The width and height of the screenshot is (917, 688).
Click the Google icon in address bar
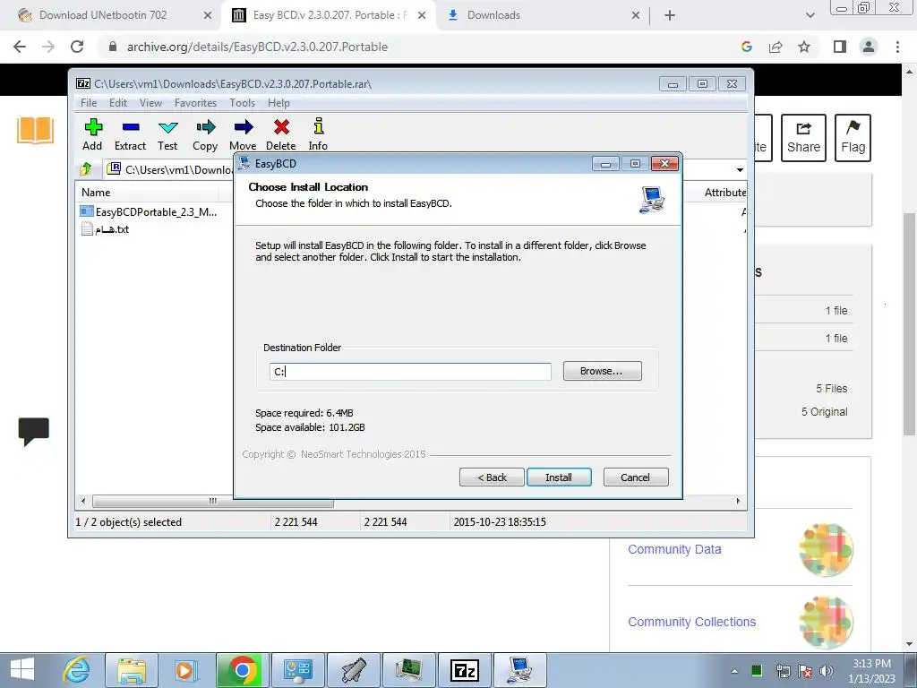click(x=747, y=47)
